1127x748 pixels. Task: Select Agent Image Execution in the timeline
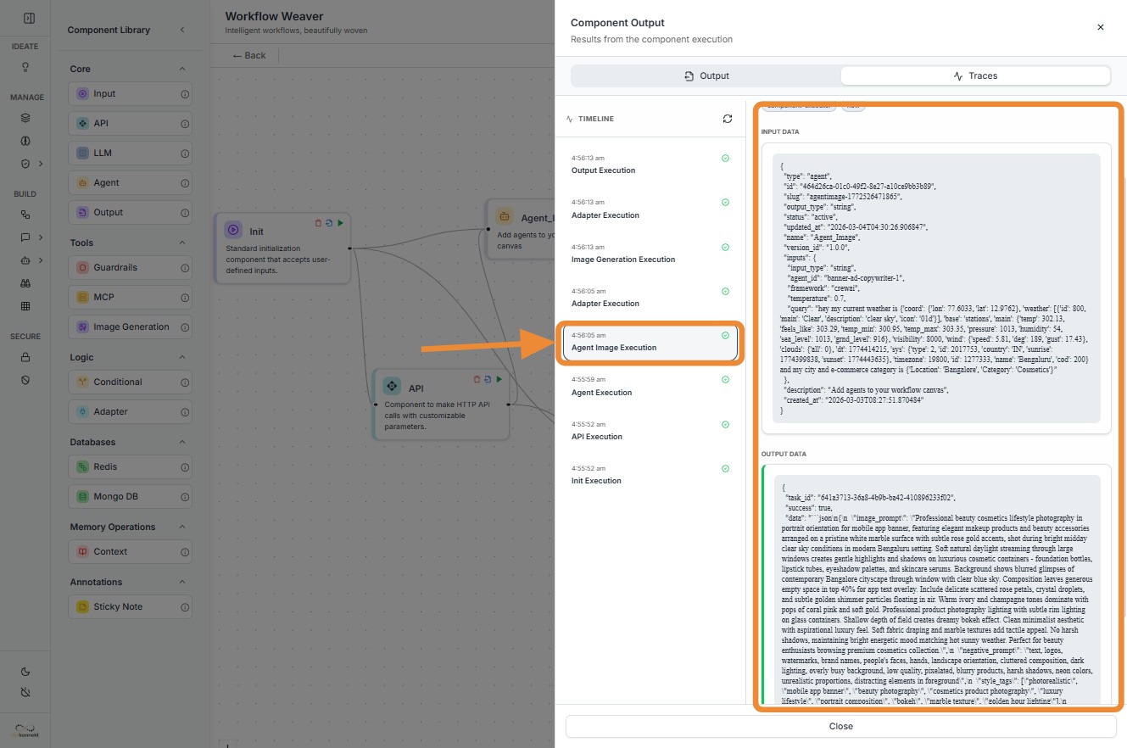point(650,342)
